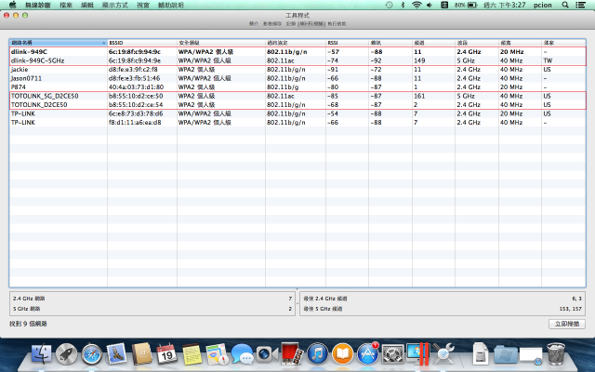The height and width of the screenshot is (372, 595).
Task: Click Bluetooth menu bar icon
Action: coord(403,5)
